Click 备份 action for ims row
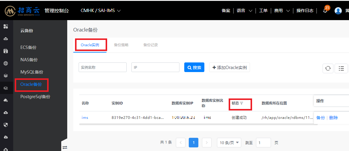 tap(320, 118)
